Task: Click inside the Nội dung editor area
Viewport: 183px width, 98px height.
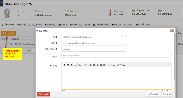Action: tap(117, 78)
